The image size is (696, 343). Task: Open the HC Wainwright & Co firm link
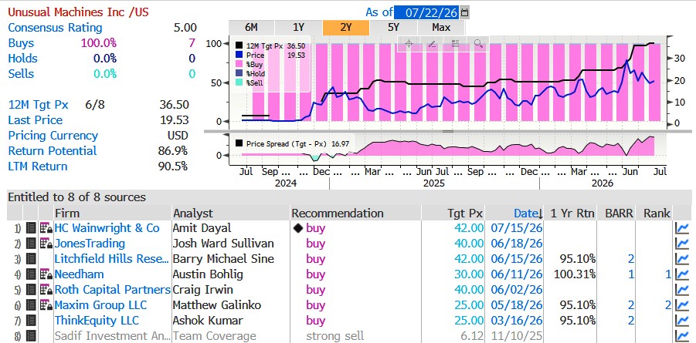[107, 228]
